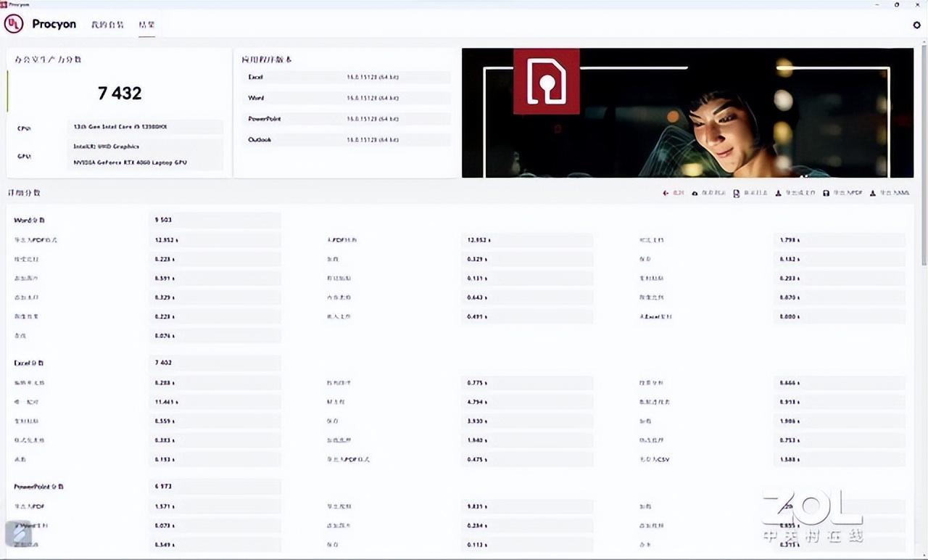Click the app icon in the title bar
The height and width of the screenshot is (560, 928).
4,4
